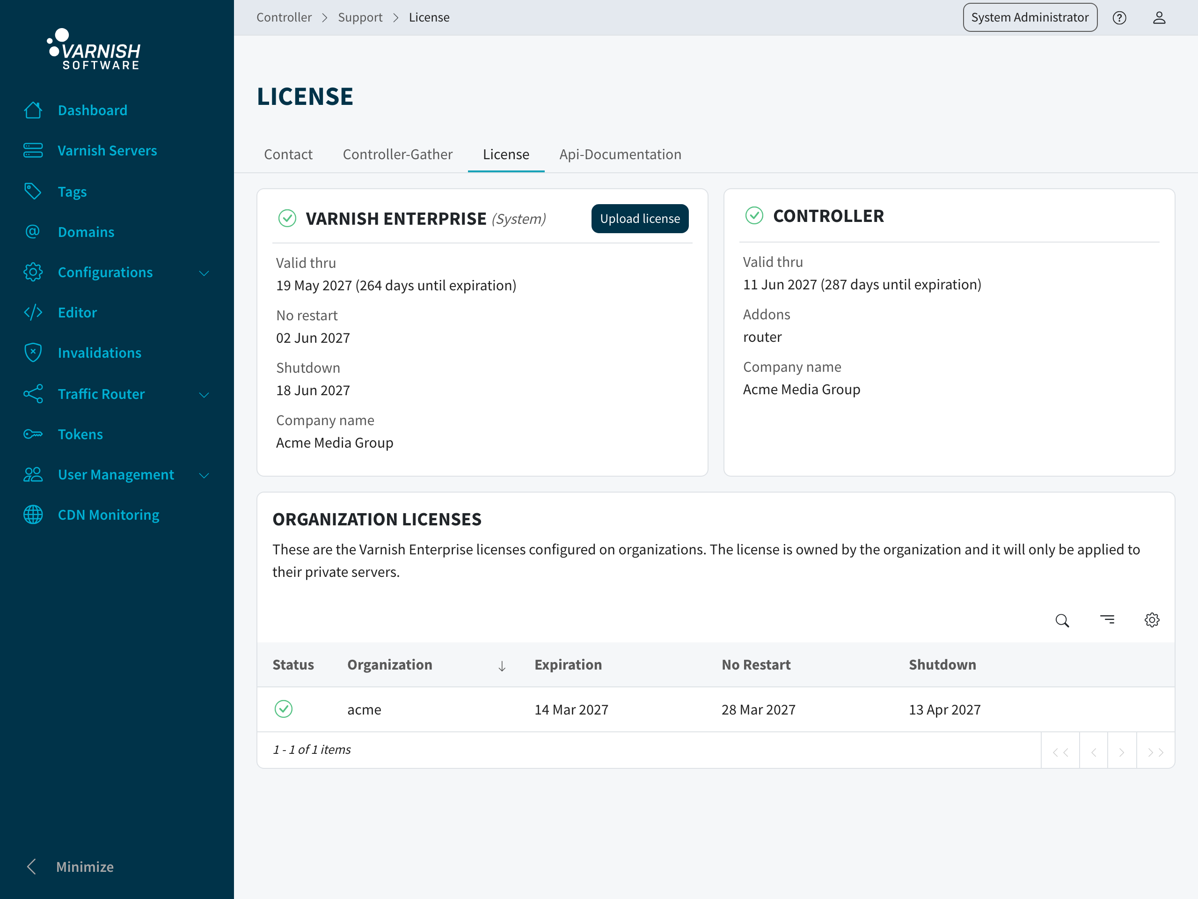Click the '18 Jun 2027' shutdown value
Image resolution: width=1198 pixels, height=899 pixels.
click(x=313, y=390)
